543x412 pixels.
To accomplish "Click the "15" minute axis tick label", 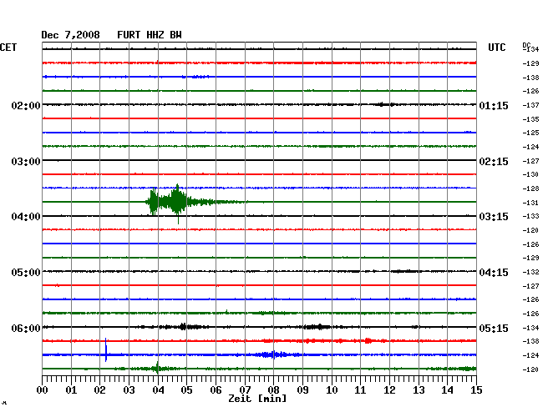I will (476, 390).
